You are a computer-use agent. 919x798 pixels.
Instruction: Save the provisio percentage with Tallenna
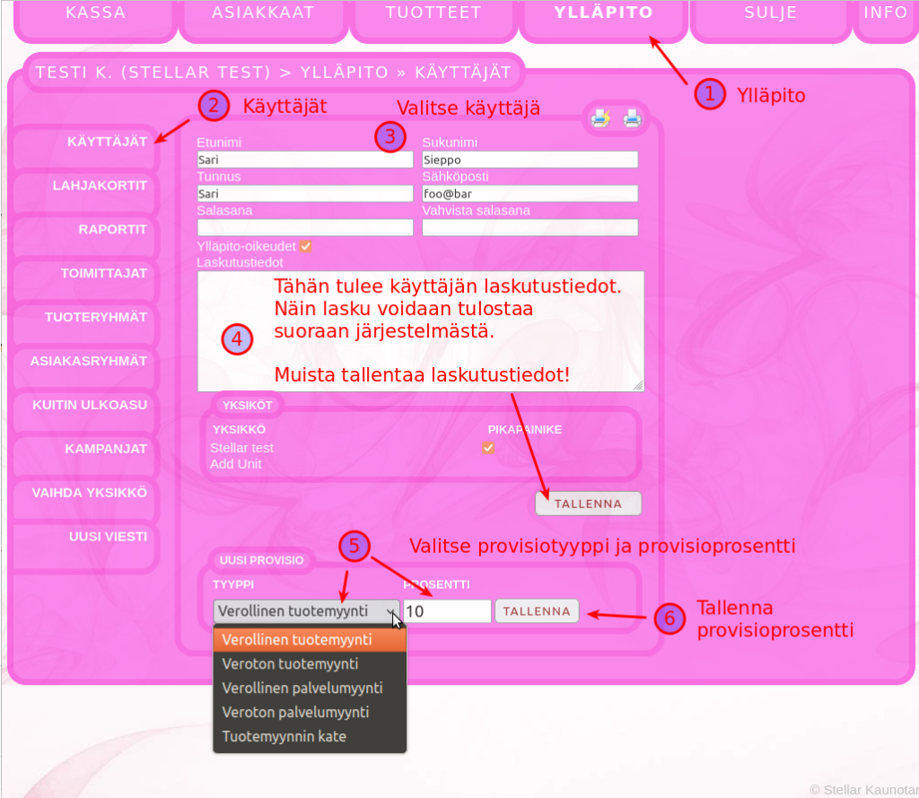tap(537, 611)
